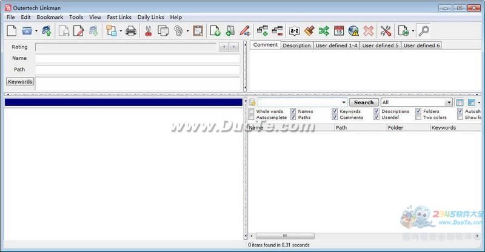
Task: Click the printer icon
Action: [131, 31]
